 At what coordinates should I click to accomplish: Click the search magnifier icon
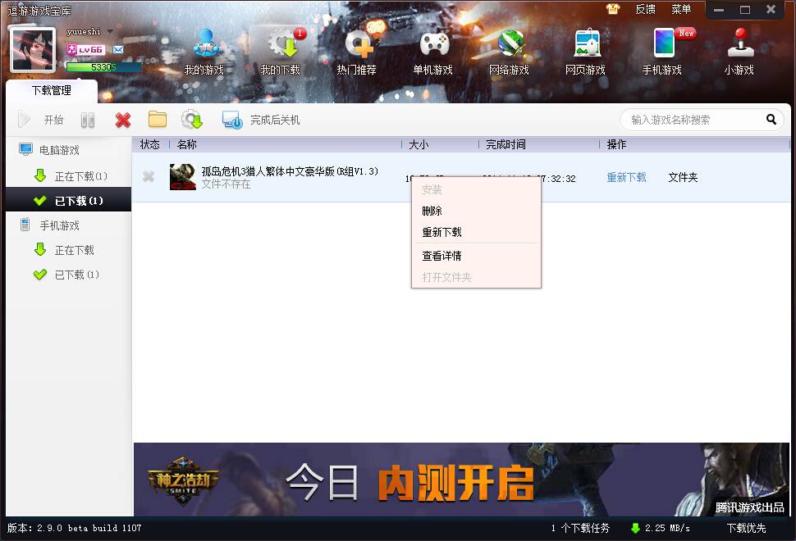pos(771,120)
